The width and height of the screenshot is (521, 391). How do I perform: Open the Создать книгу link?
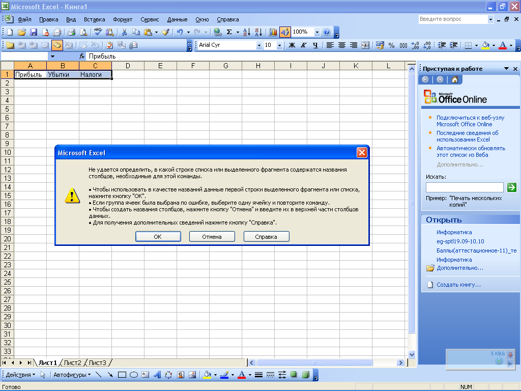click(x=458, y=285)
